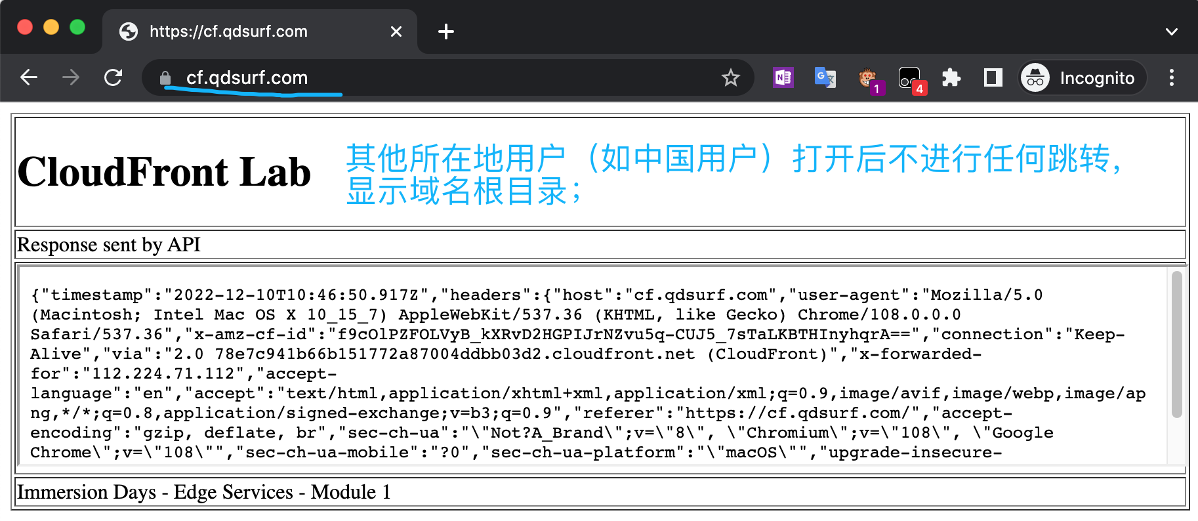Open Chrome's three-dot menu
Image resolution: width=1198 pixels, height=521 pixels.
[x=1172, y=77]
